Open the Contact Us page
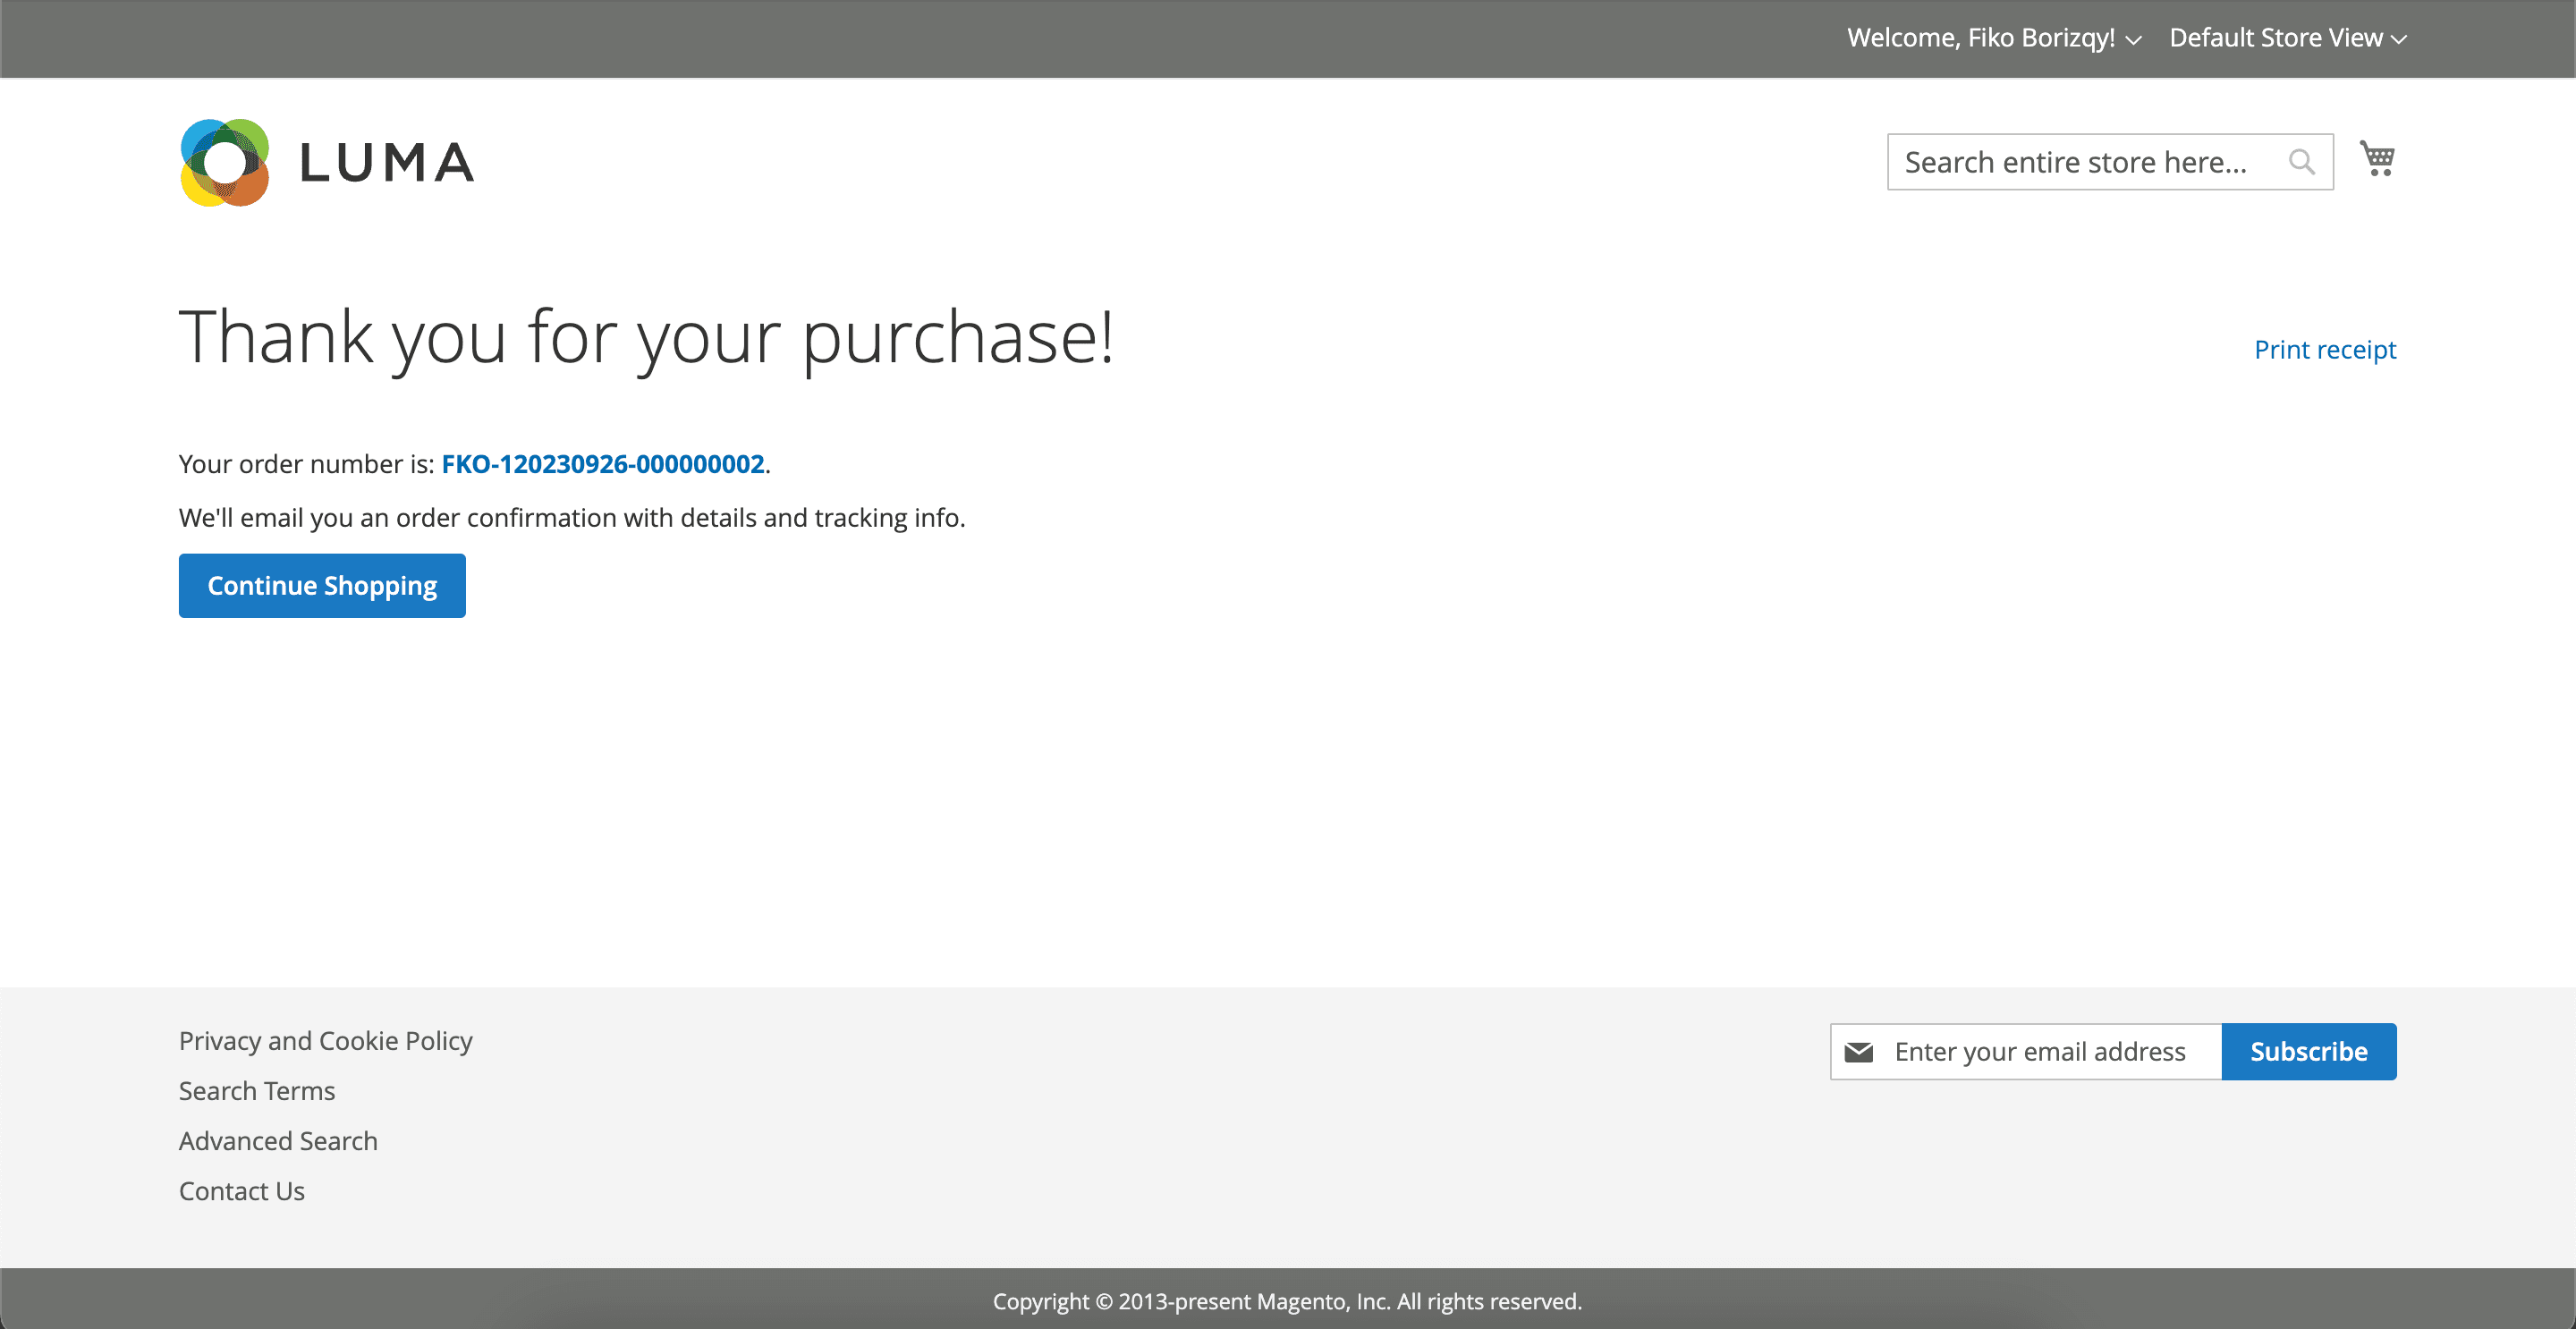The height and width of the screenshot is (1329, 2576). coord(242,1191)
